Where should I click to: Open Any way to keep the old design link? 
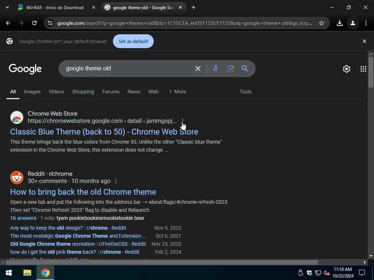(68, 228)
